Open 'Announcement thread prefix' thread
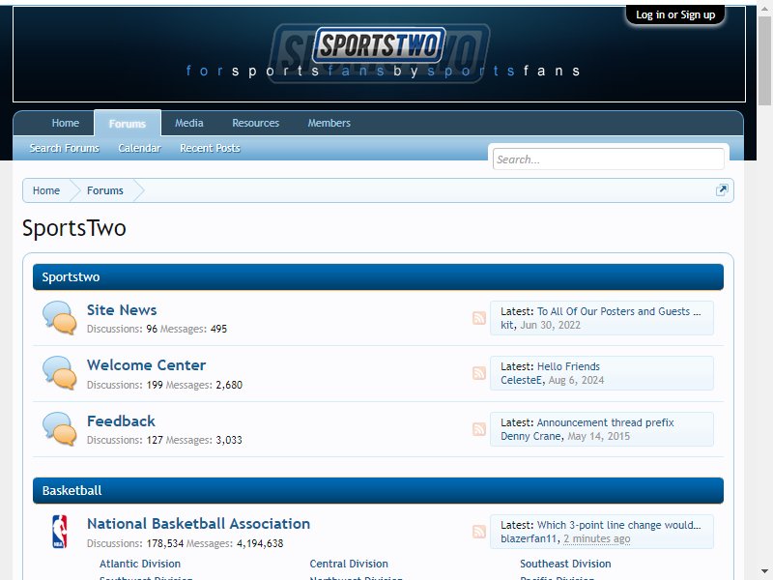Screen dimensions: 773x580 click(x=606, y=422)
